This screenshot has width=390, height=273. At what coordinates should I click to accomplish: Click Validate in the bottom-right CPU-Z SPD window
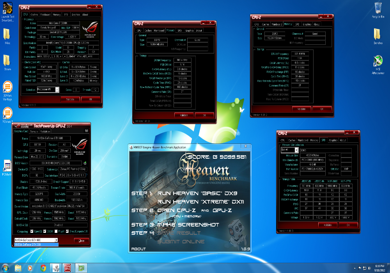point(328,225)
